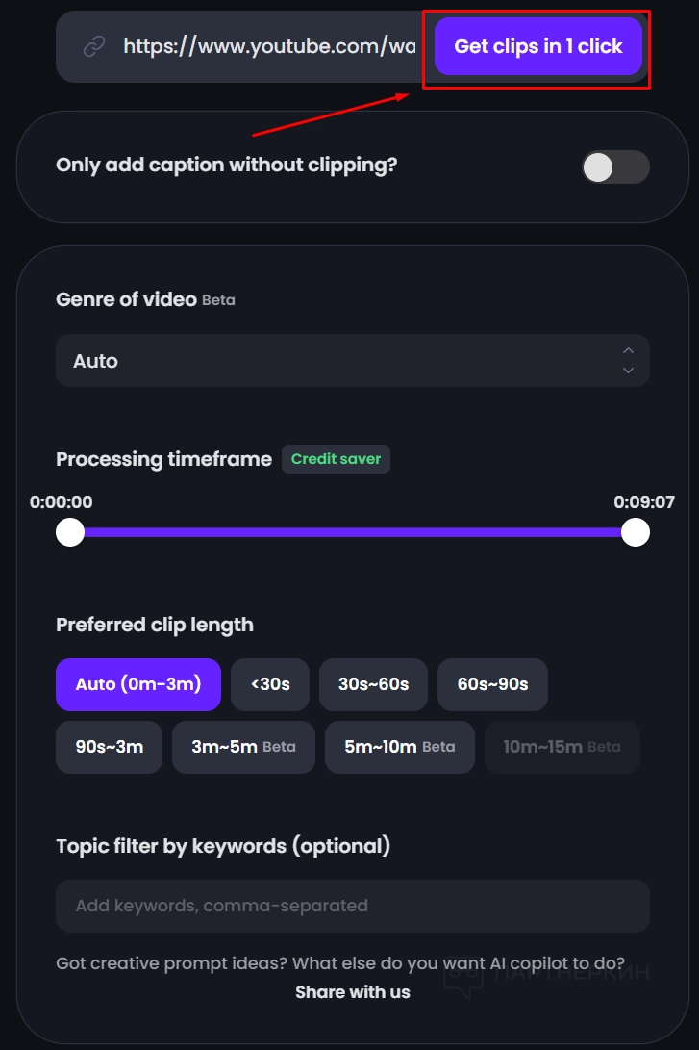
Task: Click the link icon beside the URL
Action: point(93,46)
